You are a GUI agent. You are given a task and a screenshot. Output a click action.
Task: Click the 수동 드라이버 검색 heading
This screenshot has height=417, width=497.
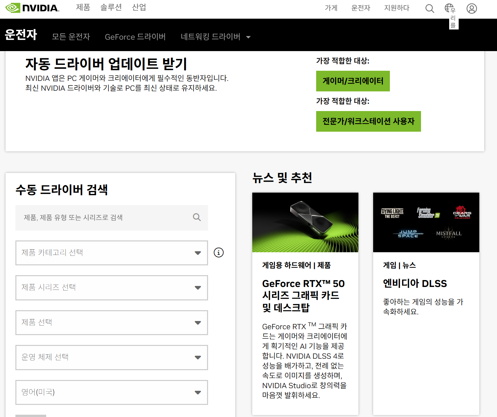pos(62,190)
